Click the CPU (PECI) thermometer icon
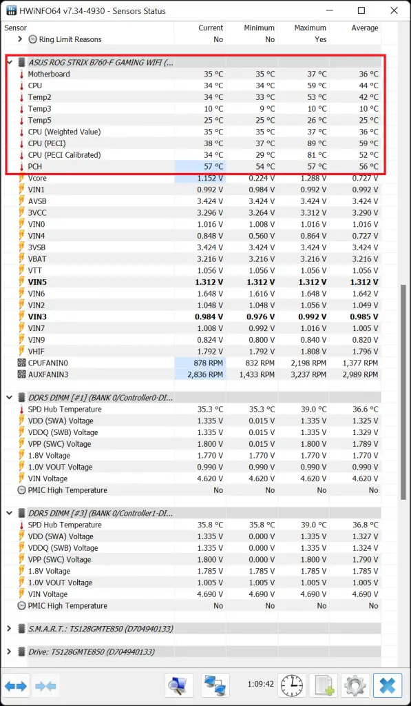 pos(21,143)
